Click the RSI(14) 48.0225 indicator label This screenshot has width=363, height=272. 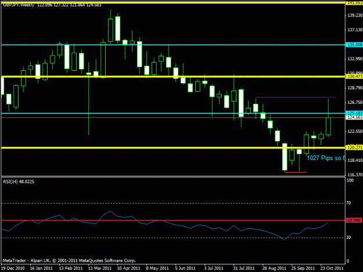[19, 182]
